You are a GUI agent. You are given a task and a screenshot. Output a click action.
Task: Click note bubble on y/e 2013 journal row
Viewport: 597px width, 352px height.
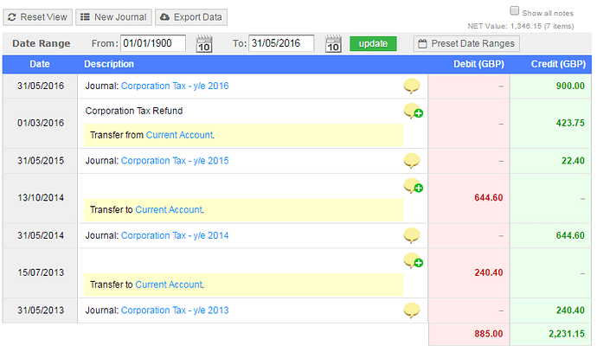412,310
